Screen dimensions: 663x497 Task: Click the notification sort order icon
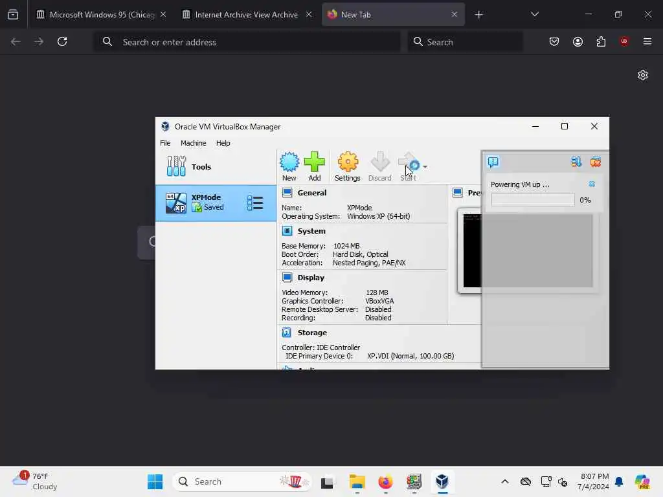[576, 162]
